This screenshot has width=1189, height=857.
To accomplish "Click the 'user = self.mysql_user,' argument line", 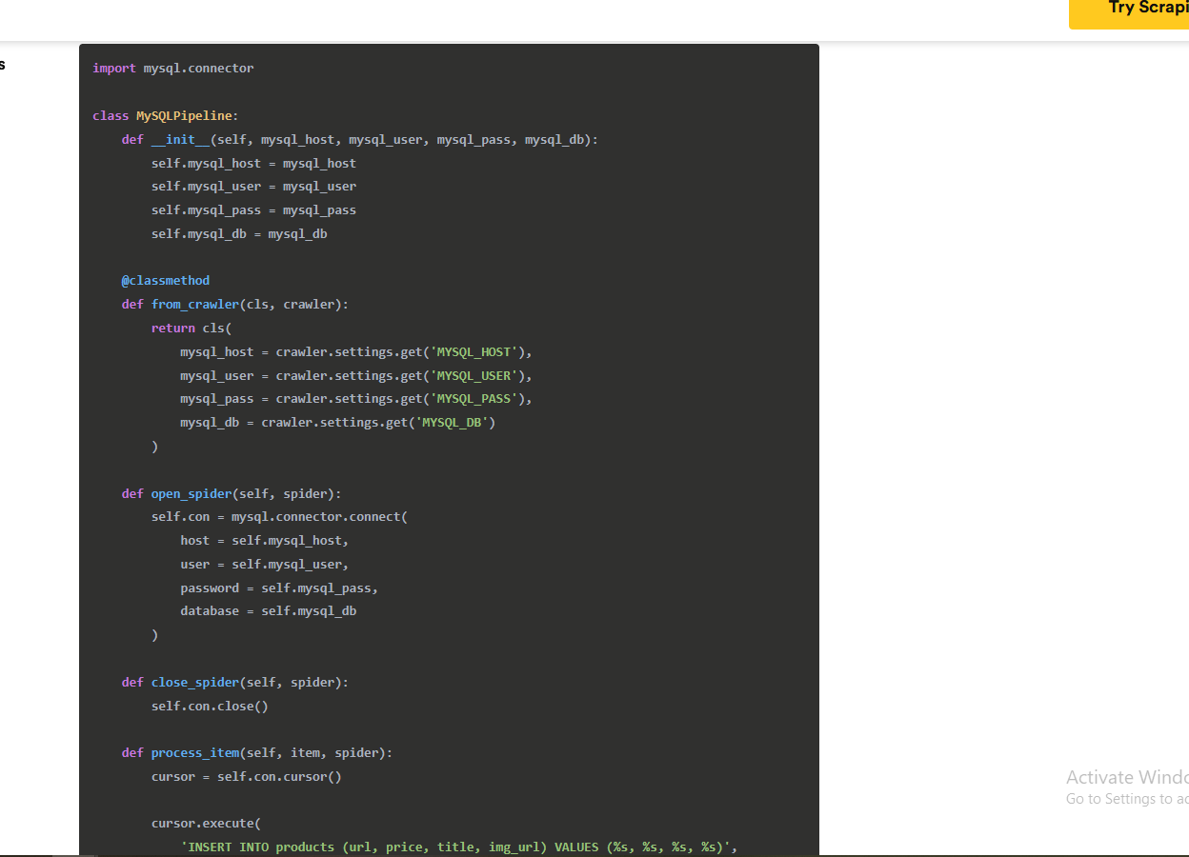I will coord(265,565).
